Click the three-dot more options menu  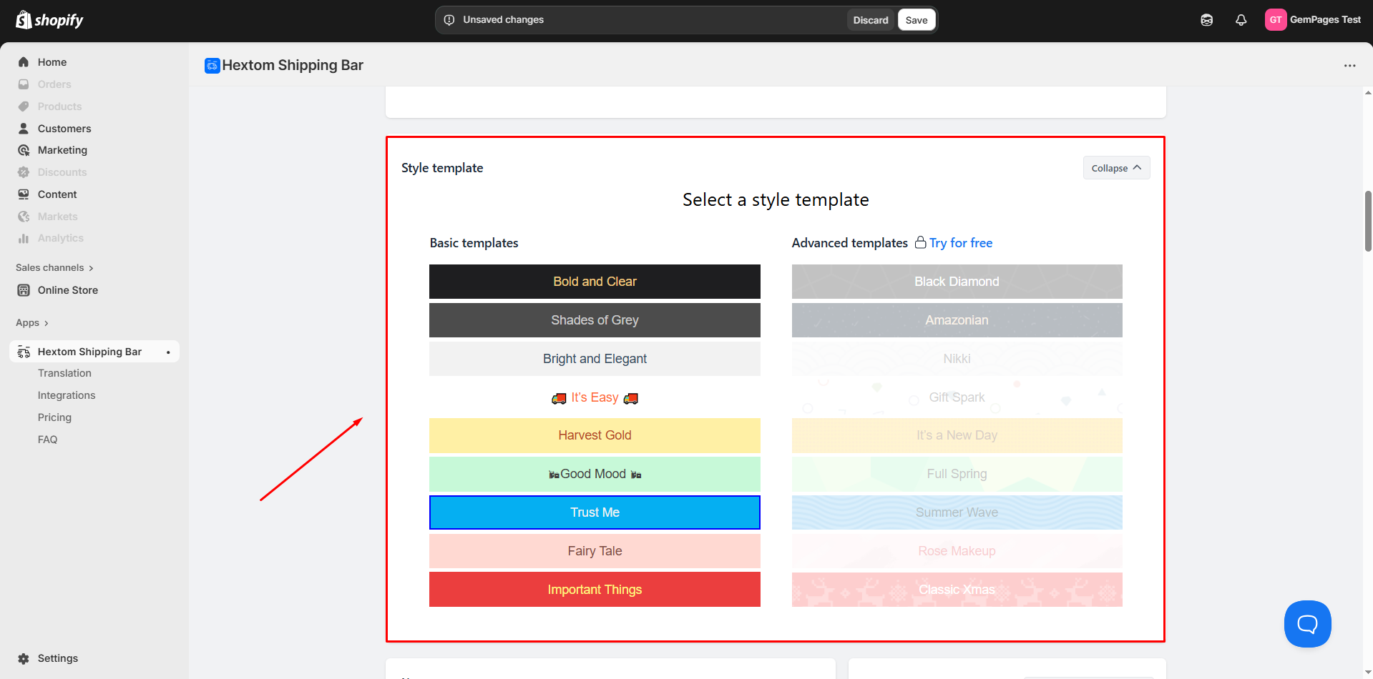pos(1349,66)
